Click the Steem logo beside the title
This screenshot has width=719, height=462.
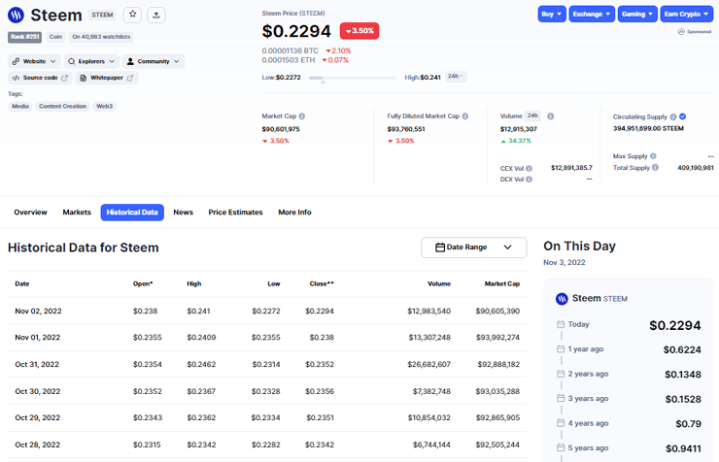[17, 16]
